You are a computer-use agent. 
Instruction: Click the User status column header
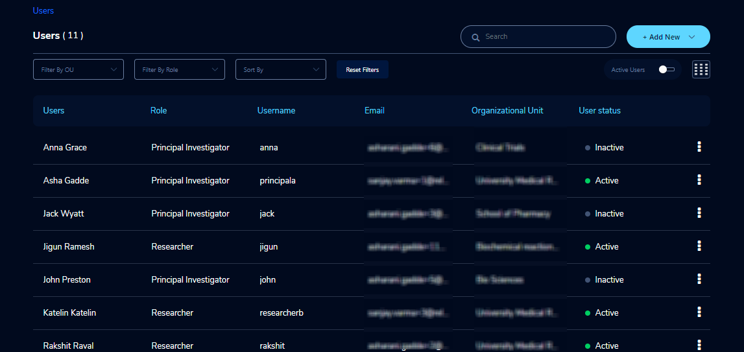(x=600, y=111)
